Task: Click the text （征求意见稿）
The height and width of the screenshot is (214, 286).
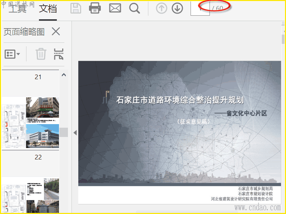Action: click(193, 122)
